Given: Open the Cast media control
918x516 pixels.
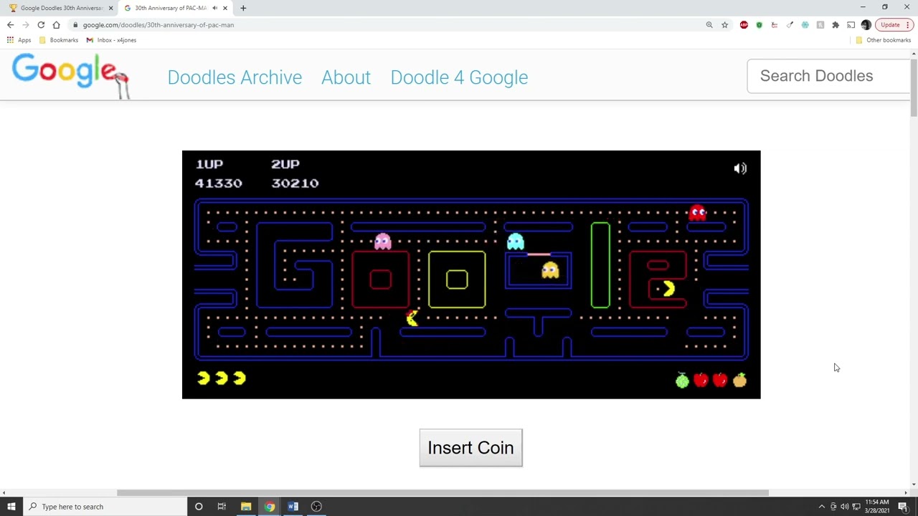Looking at the screenshot, I should [851, 25].
